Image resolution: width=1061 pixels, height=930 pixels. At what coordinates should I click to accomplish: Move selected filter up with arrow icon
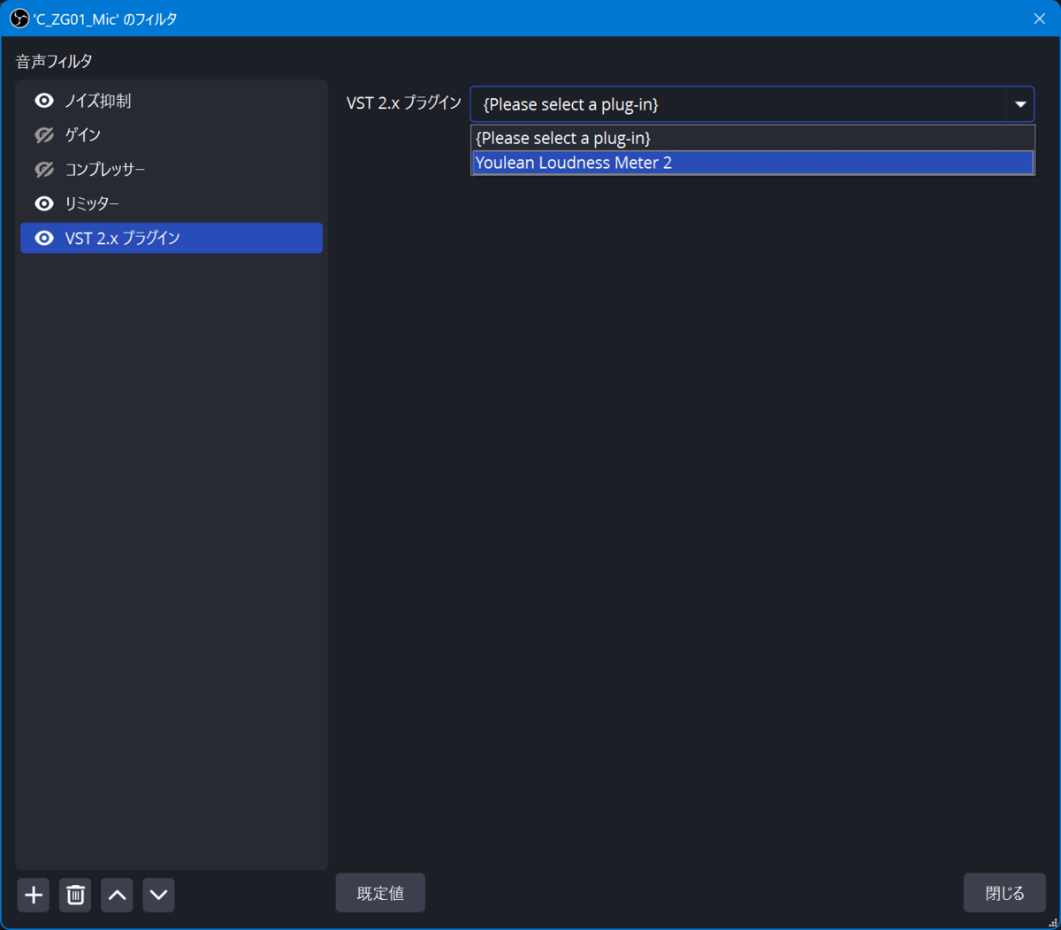[117, 895]
